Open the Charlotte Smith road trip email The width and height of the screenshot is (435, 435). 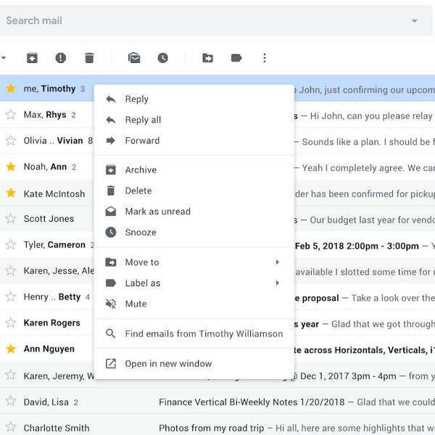tap(290, 428)
